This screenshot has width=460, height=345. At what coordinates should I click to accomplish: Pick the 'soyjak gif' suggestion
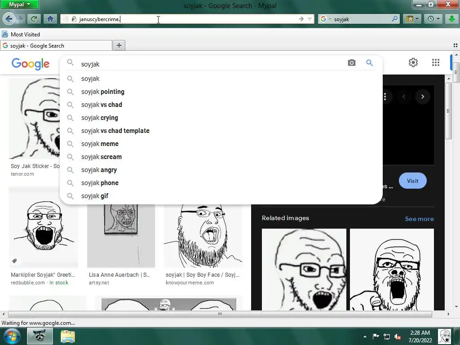(x=221, y=196)
